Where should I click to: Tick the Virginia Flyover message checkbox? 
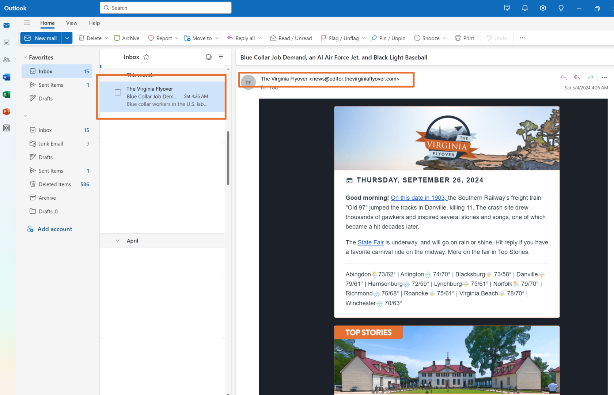pos(118,93)
